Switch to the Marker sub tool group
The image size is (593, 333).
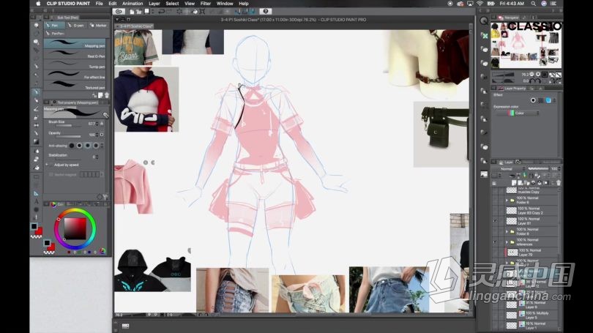(98, 26)
